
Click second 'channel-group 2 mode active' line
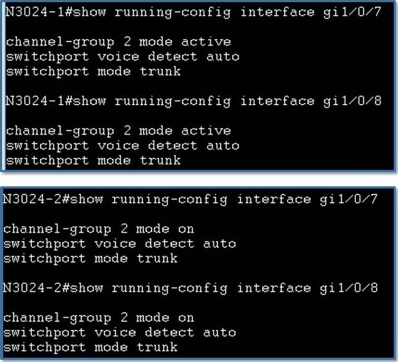[x=119, y=131]
